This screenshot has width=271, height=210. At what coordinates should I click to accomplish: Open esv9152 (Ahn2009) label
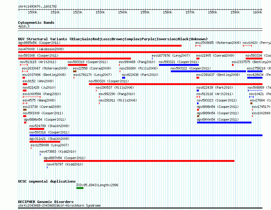[38, 81]
